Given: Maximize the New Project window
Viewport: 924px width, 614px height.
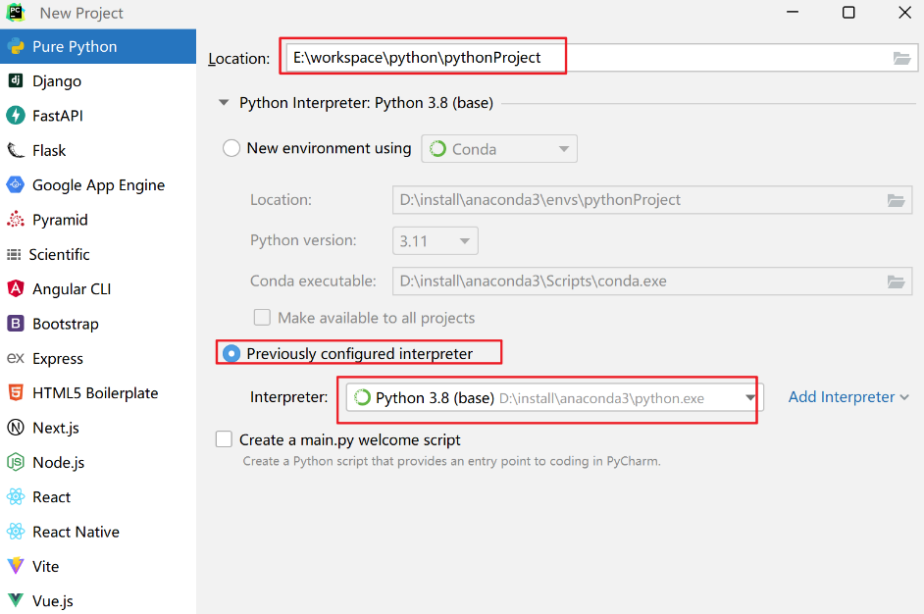Looking at the screenshot, I should point(848,13).
